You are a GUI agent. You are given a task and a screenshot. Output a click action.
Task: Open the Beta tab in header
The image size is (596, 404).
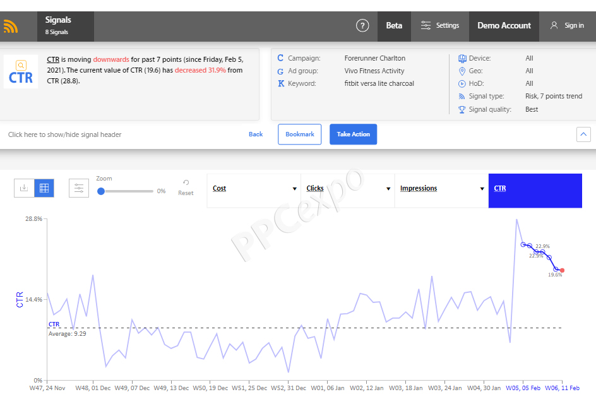click(x=394, y=26)
